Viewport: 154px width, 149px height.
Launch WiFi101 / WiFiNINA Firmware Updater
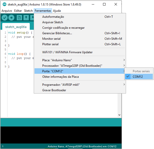tap(80, 52)
